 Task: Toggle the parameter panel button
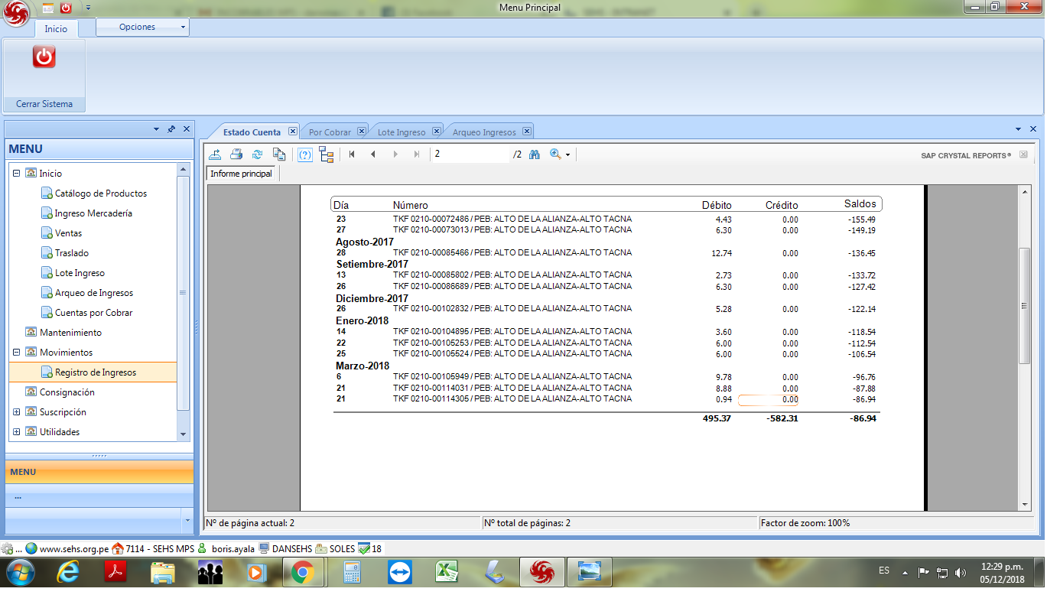(305, 154)
